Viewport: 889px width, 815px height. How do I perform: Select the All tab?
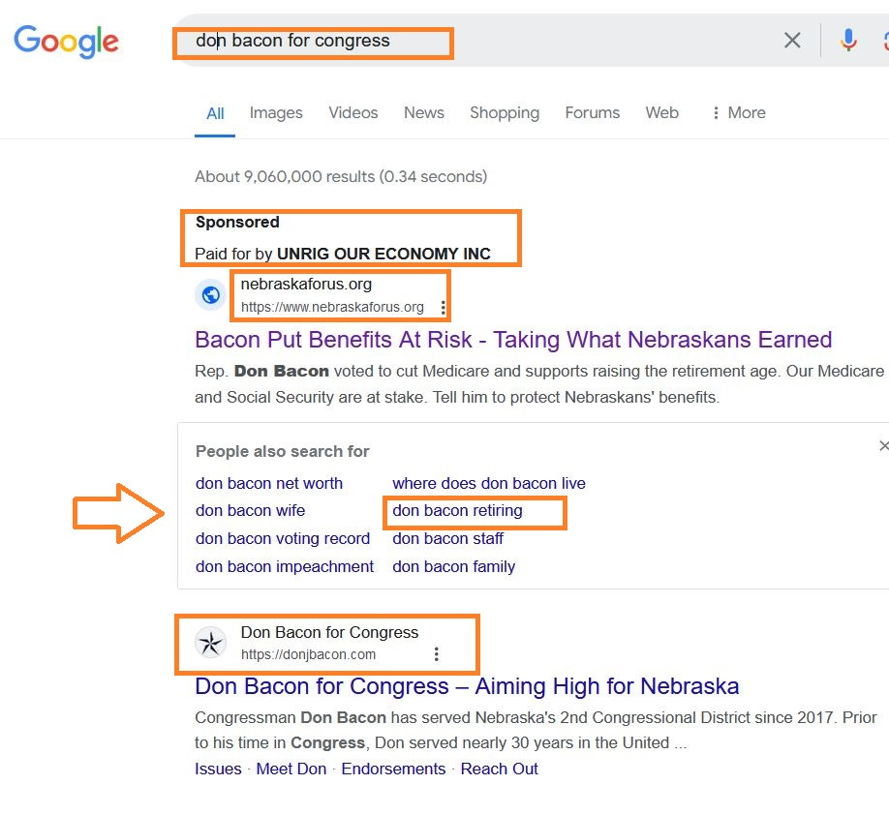(215, 113)
